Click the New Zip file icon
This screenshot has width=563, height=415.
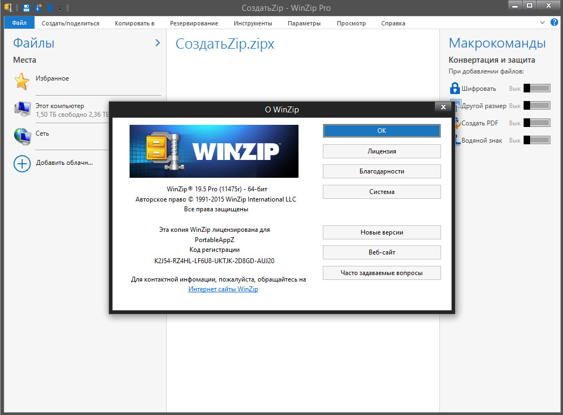[x=38, y=8]
